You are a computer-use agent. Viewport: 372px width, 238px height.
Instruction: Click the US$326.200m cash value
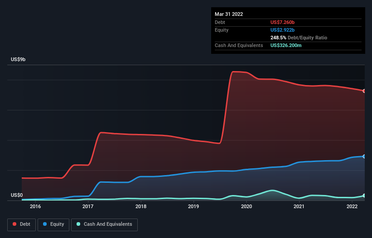pyautogui.click(x=286, y=45)
